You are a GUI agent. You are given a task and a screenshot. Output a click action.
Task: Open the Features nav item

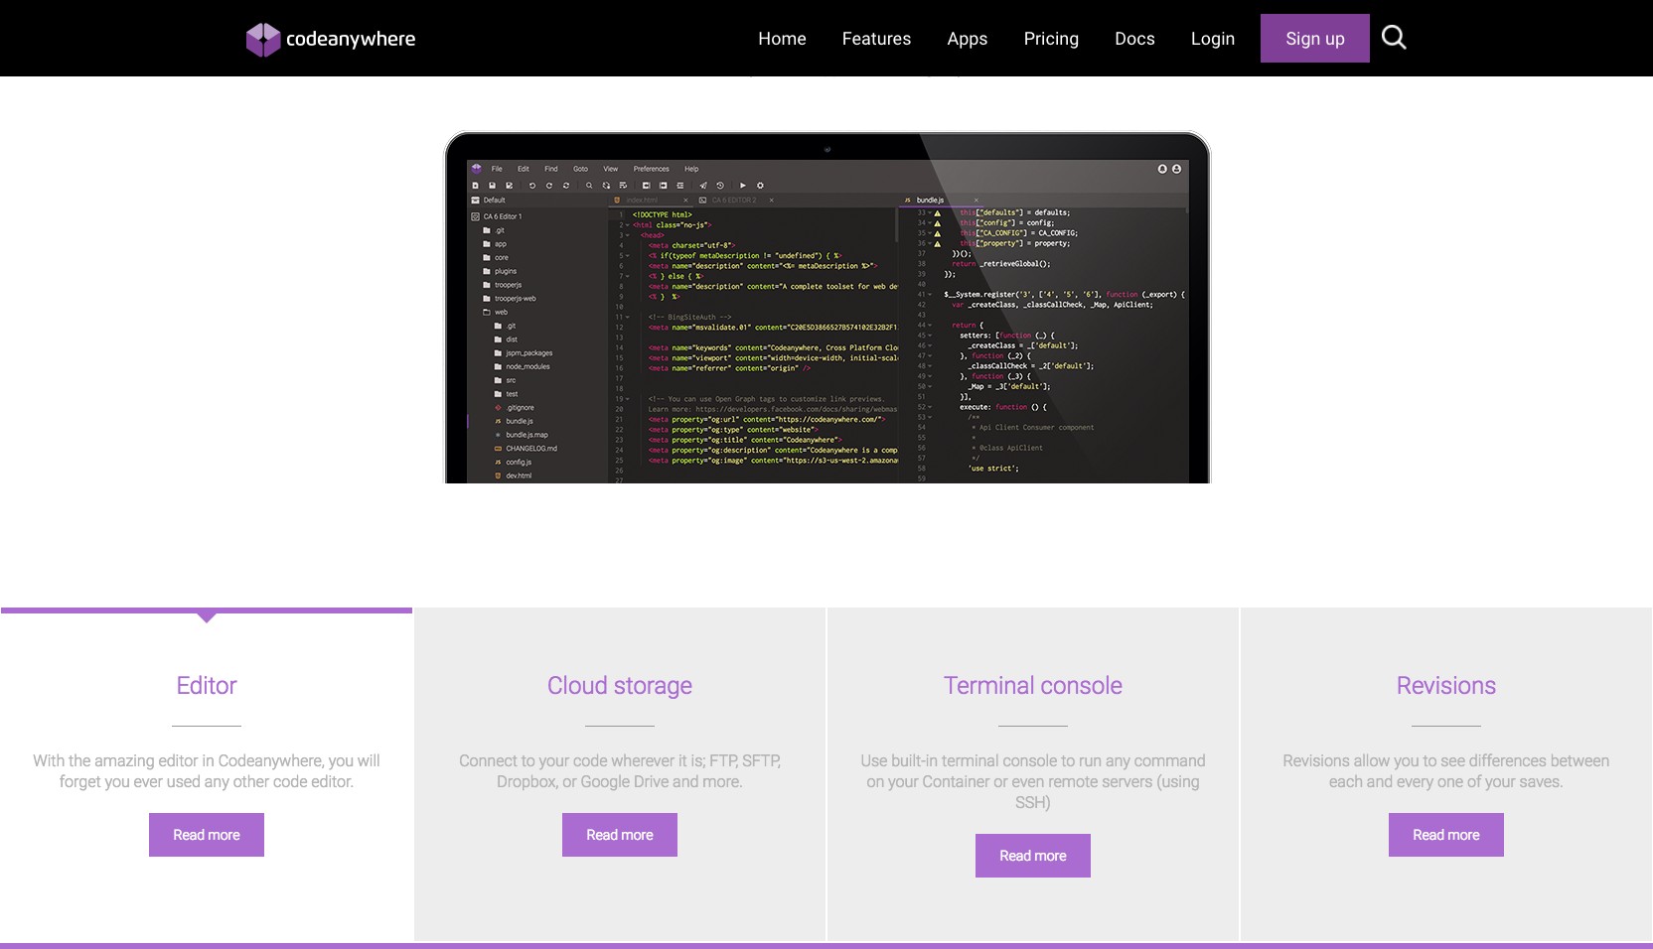coord(876,39)
